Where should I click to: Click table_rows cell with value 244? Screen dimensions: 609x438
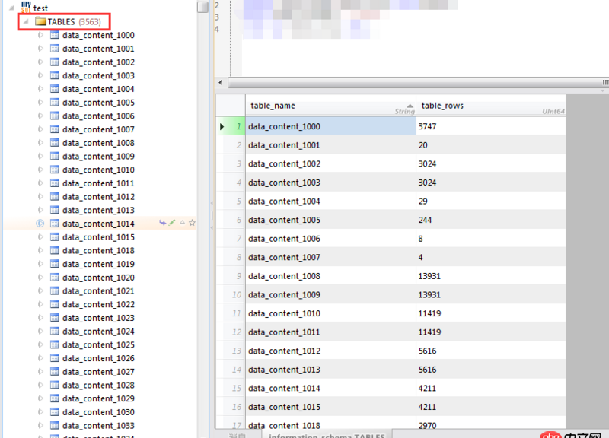click(491, 220)
